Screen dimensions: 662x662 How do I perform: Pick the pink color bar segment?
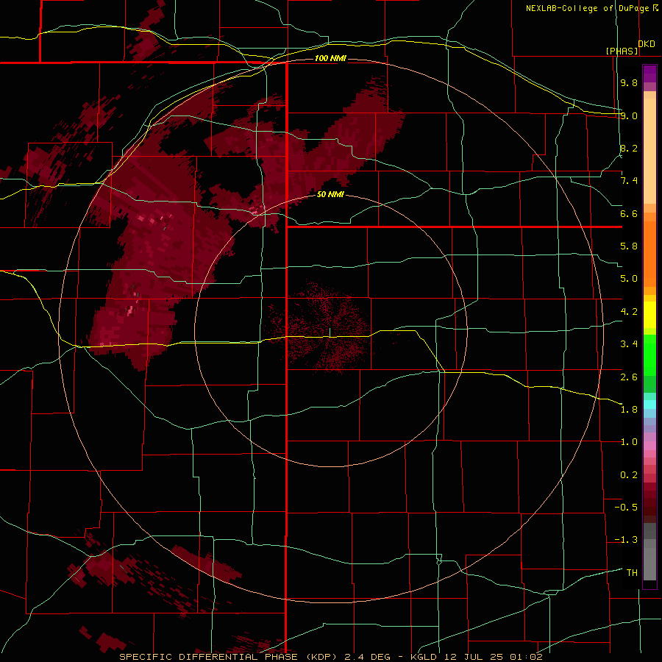649,446
